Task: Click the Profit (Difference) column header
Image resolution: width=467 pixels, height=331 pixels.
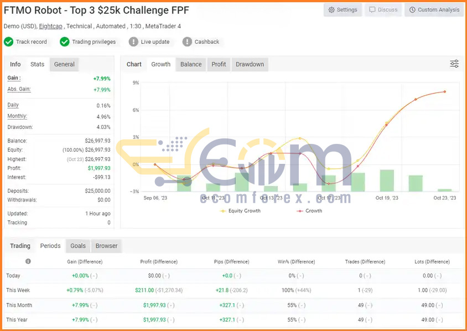Action: 159,262
